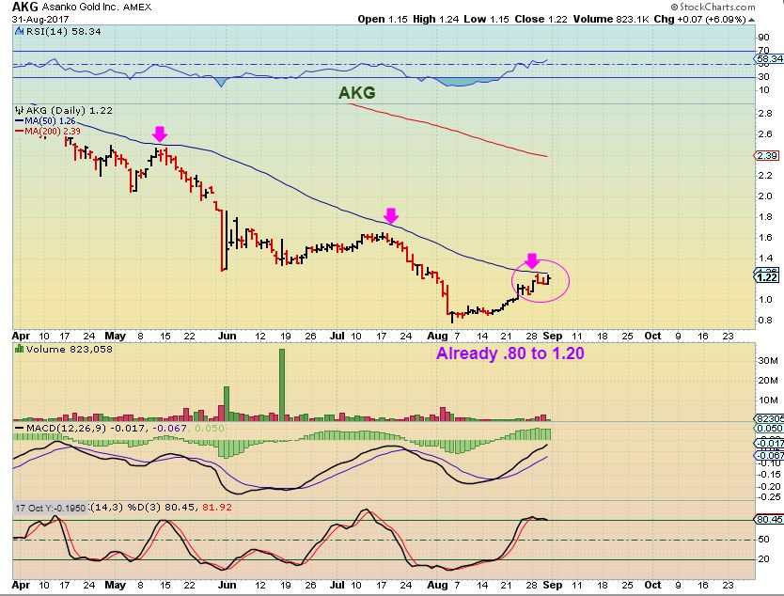The image size is (784, 596).
Task: Click the 80.45 tag beside stochastic panel
Action: [x=769, y=520]
